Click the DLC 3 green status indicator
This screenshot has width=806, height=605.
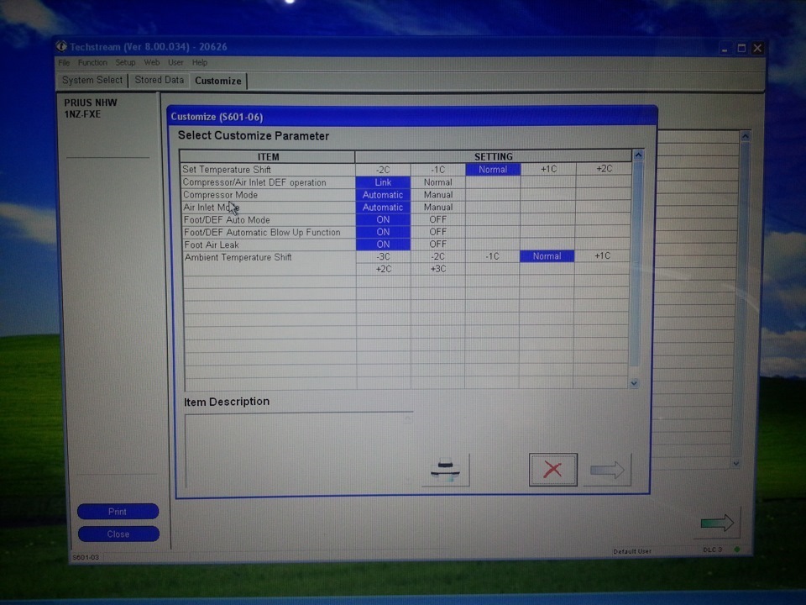point(737,550)
